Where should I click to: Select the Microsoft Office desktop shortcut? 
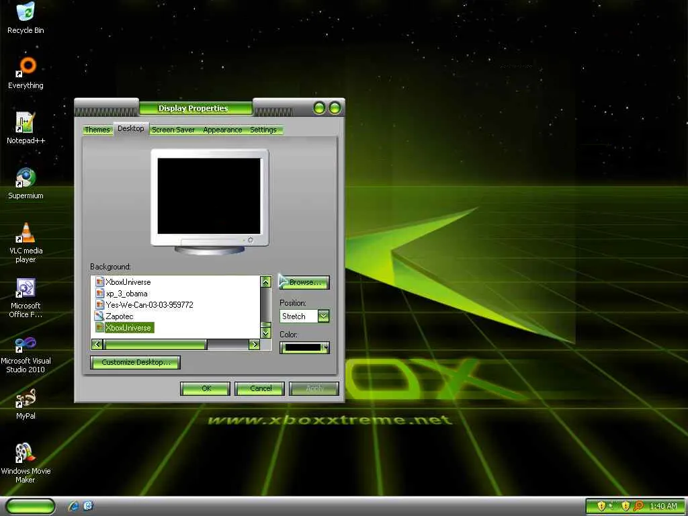[x=26, y=298]
